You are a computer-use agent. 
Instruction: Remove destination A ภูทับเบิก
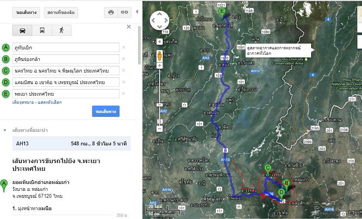point(124,47)
